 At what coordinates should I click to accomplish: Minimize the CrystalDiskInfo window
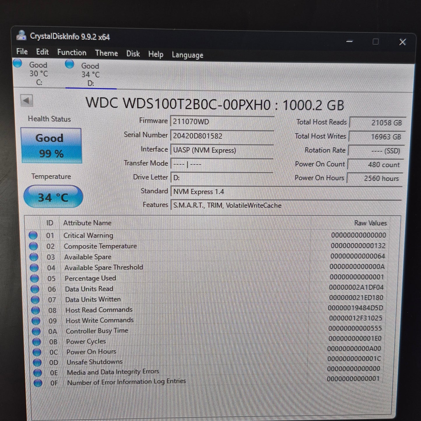tap(350, 41)
